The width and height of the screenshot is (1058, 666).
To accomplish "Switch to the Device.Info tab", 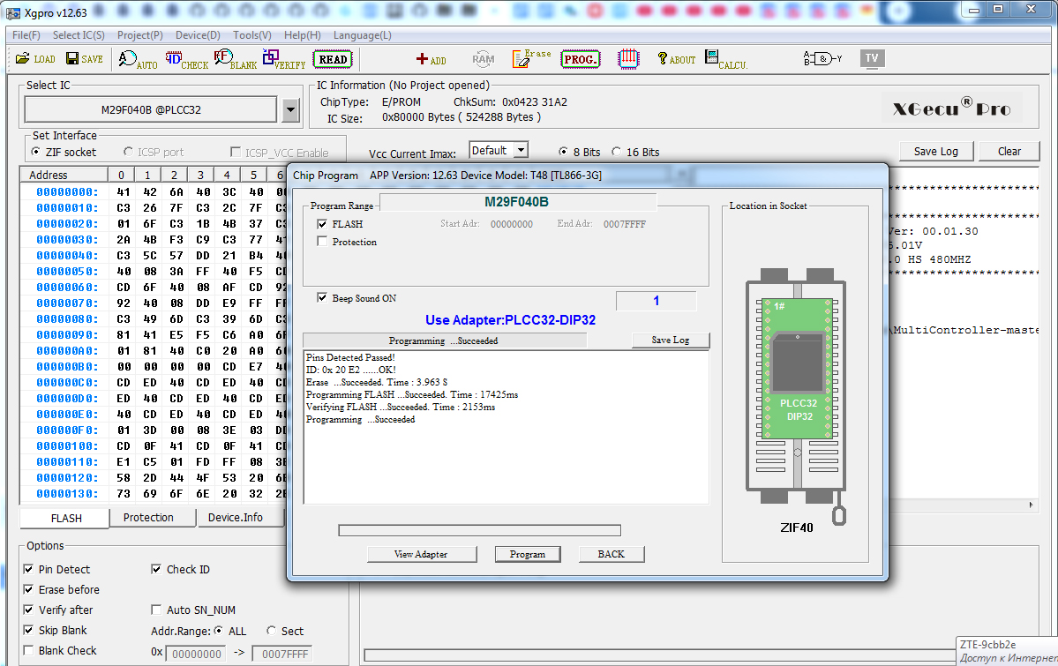I will (236, 518).
